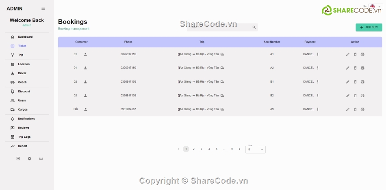
Task: Open customer details icon in seat A1 row
Action: tap(85, 54)
